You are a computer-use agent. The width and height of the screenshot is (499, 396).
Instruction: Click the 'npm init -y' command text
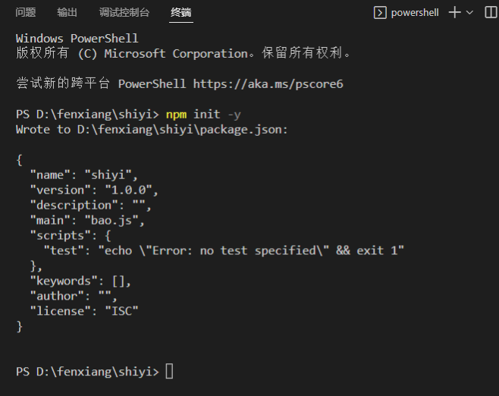point(204,114)
